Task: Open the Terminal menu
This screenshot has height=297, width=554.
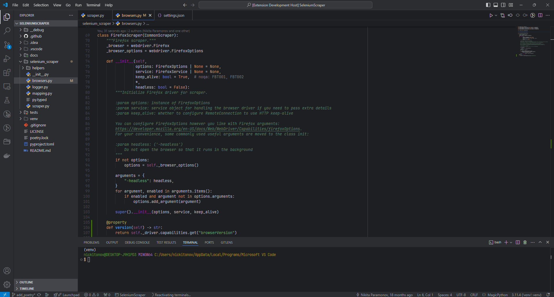Action: (x=93, y=5)
